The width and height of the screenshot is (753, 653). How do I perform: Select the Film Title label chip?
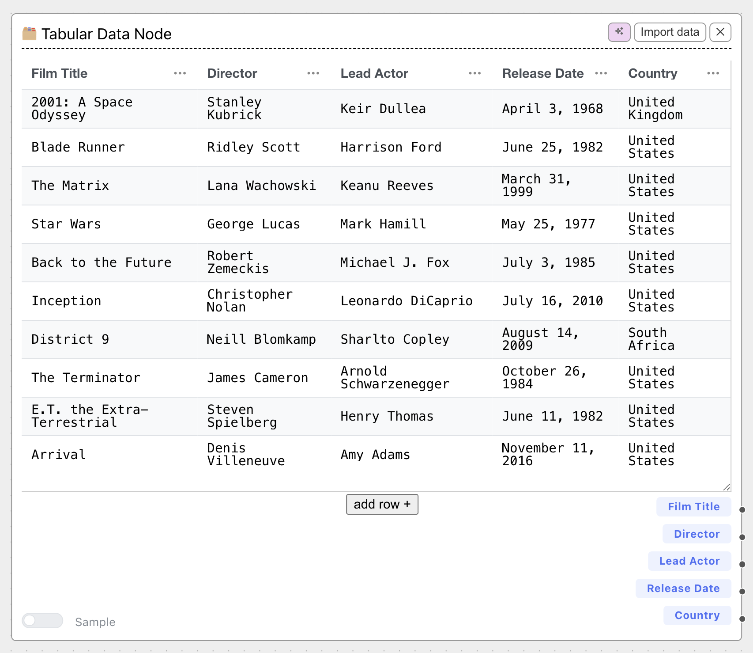pyautogui.click(x=693, y=507)
